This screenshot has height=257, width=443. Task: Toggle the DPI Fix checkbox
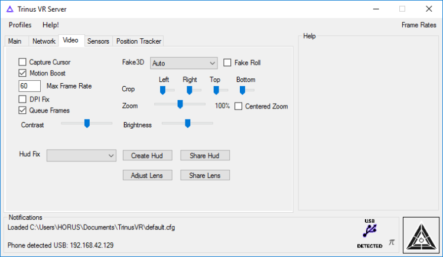(x=22, y=99)
